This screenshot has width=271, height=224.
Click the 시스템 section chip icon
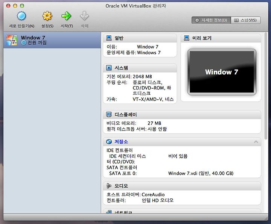click(x=109, y=68)
